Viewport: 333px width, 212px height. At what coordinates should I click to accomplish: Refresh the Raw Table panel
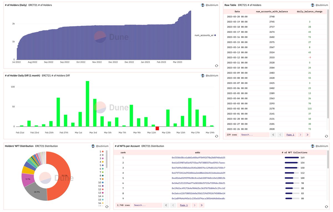click(x=326, y=136)
